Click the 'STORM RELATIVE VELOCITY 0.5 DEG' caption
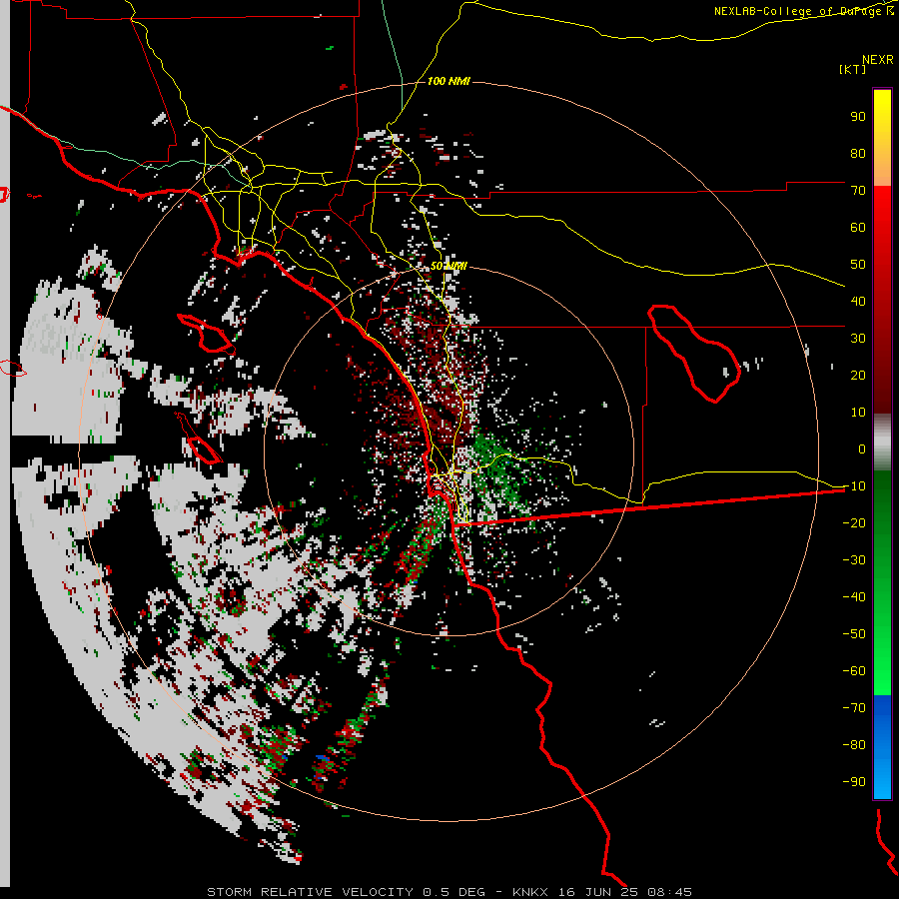Screen dimensions: 899x899 pyautogui.click(x=346, y=892)
